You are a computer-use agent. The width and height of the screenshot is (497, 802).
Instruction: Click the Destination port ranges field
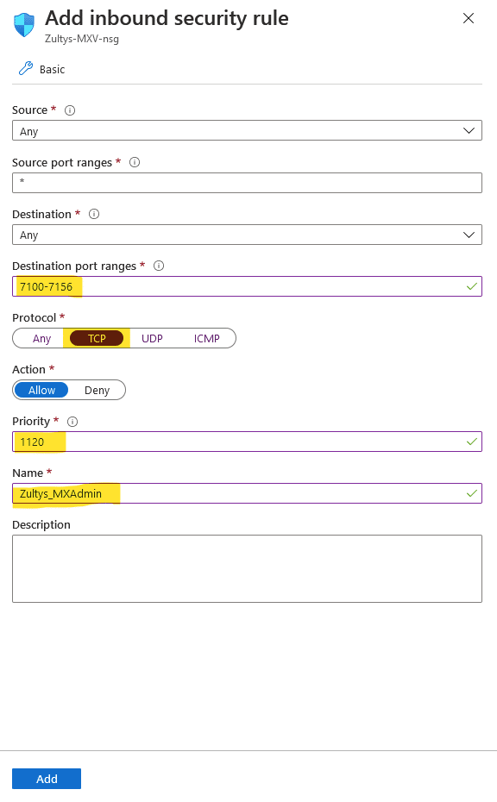tap(248, 286)
